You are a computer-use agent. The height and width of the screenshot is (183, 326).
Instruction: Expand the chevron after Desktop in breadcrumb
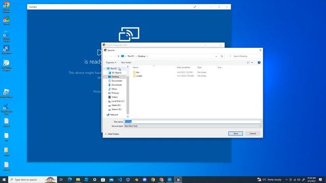tap(147, 56)
